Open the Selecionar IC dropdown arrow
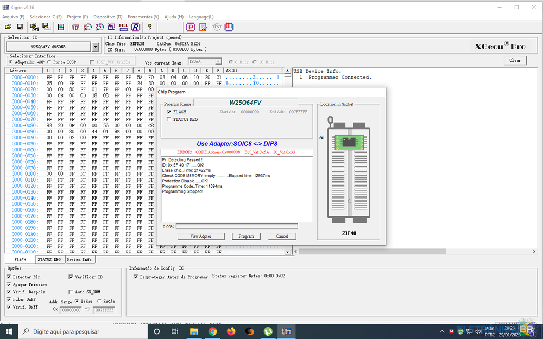Image resolution: width=543 pixels, height=339 pixels. [96, 47]
